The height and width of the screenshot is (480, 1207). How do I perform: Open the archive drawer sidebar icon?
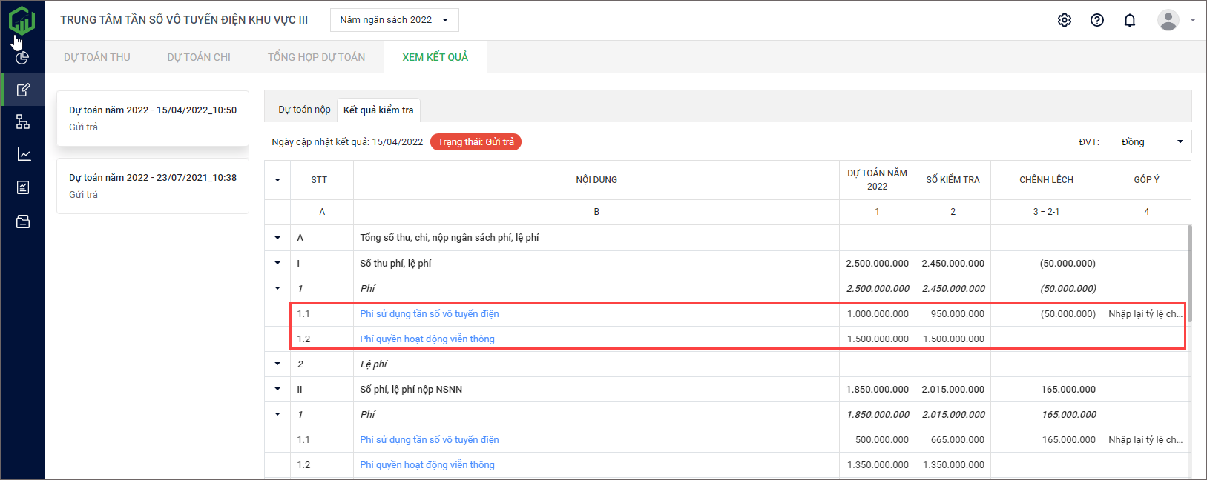tap(23, 221)
